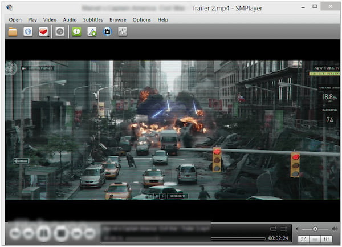Click the find subtitles icon
342x247 pixels.
[92, 31]
